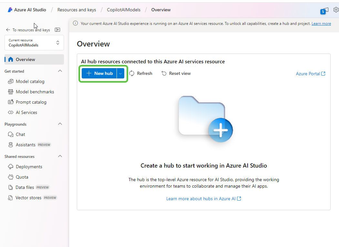Collapse the Playgrounds section
The image size is (339, 247).
click(60, 124)
